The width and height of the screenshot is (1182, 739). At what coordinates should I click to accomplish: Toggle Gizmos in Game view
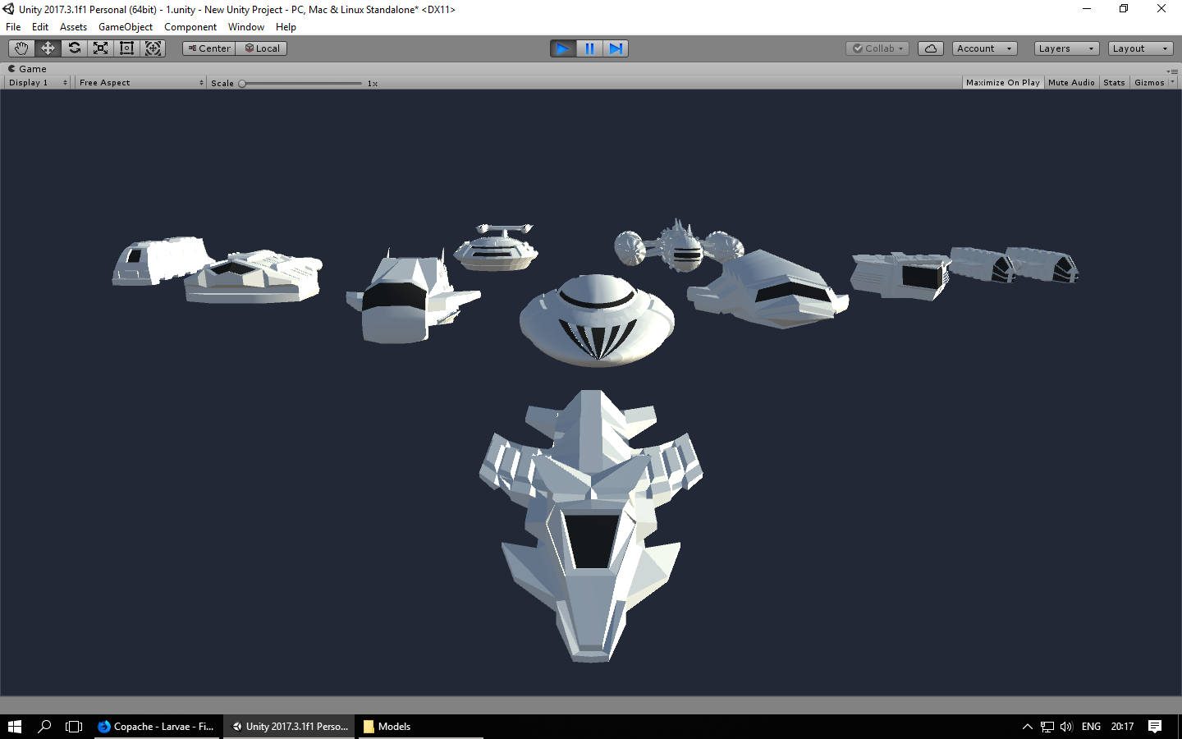[x=1149, y=83]
